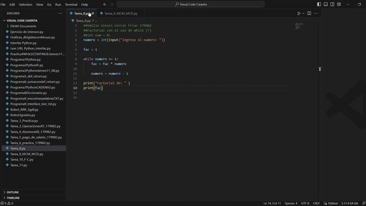This screenshot has height=206, width=366.
Task: Select interpreter 3.11.4 64-bit
Action: [349, 204]
